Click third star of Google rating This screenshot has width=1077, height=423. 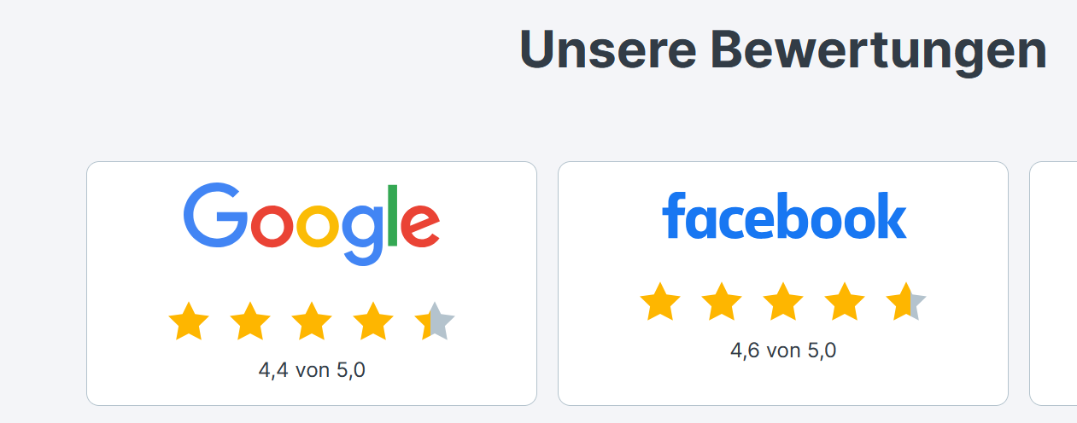[x=312, y=322]
